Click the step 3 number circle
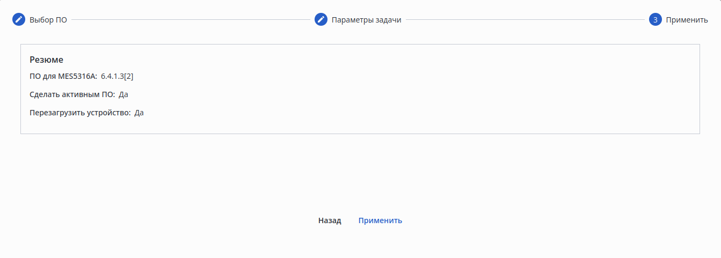721x258 pixels. (655, 20)
